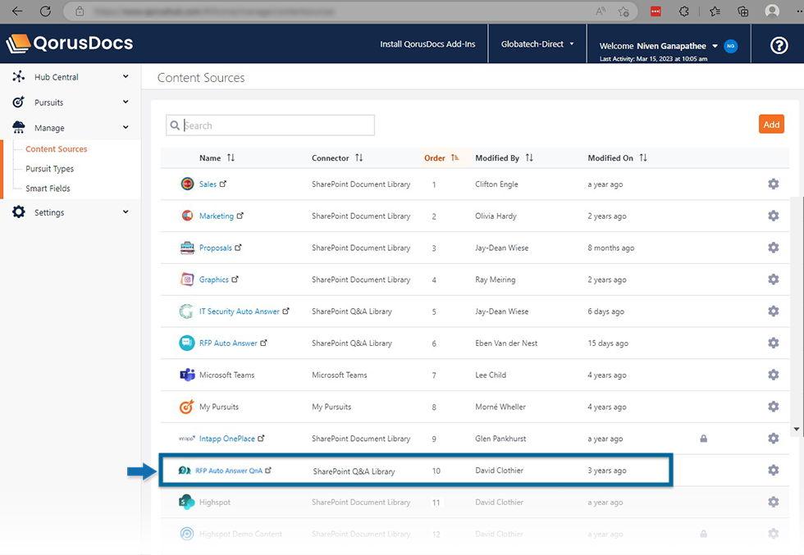Sort table by Connector column
This screenshot has width=804, height=555.
337,158
